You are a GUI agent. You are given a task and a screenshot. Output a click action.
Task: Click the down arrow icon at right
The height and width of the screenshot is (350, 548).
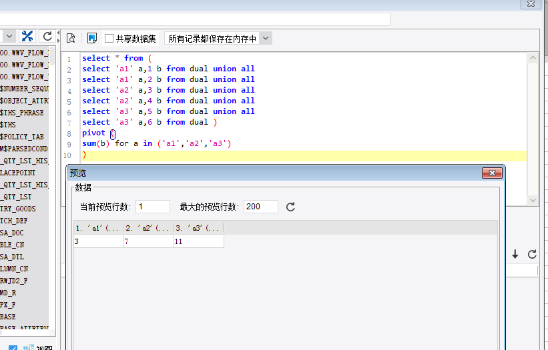tap(515, 254)
